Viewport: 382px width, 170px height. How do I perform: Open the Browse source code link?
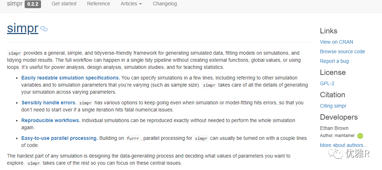tap(342, 51)
